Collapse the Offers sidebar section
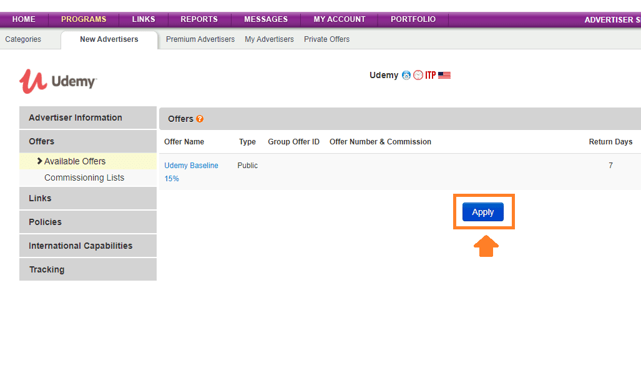641x375 pixels. coord(88,141)
